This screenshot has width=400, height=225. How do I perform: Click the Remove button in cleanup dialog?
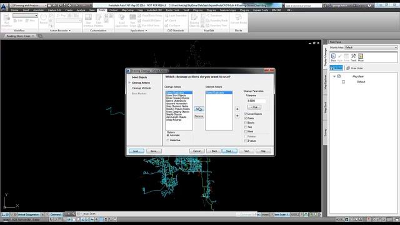(x=199, y=116)
